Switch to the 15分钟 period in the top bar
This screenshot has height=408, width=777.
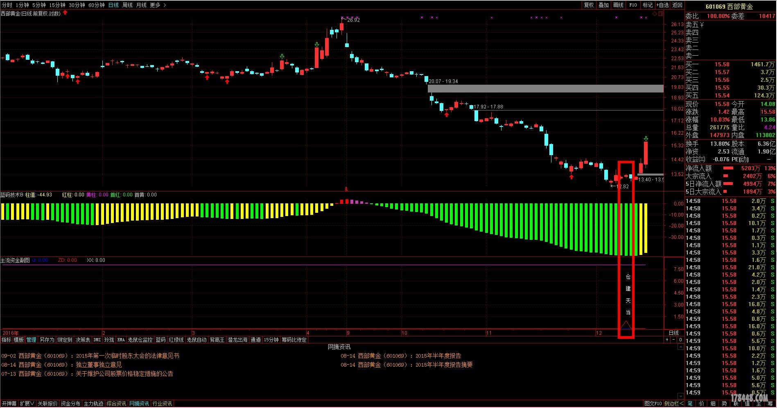point(57,5)
